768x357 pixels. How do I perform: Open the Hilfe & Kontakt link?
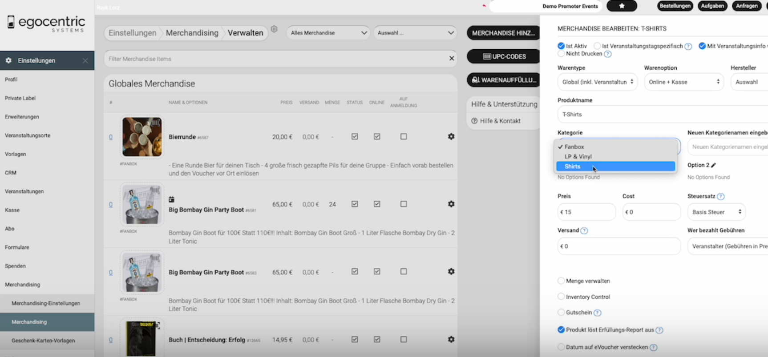tap(500, 121)
